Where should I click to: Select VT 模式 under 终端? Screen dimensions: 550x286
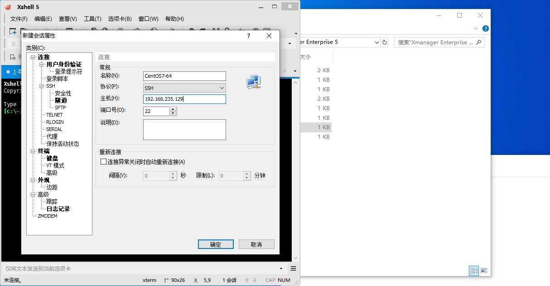click(x=55, y=165)
